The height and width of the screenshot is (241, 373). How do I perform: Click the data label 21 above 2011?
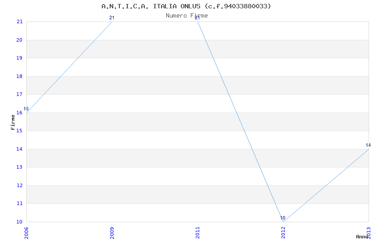[x=197, y=18]
